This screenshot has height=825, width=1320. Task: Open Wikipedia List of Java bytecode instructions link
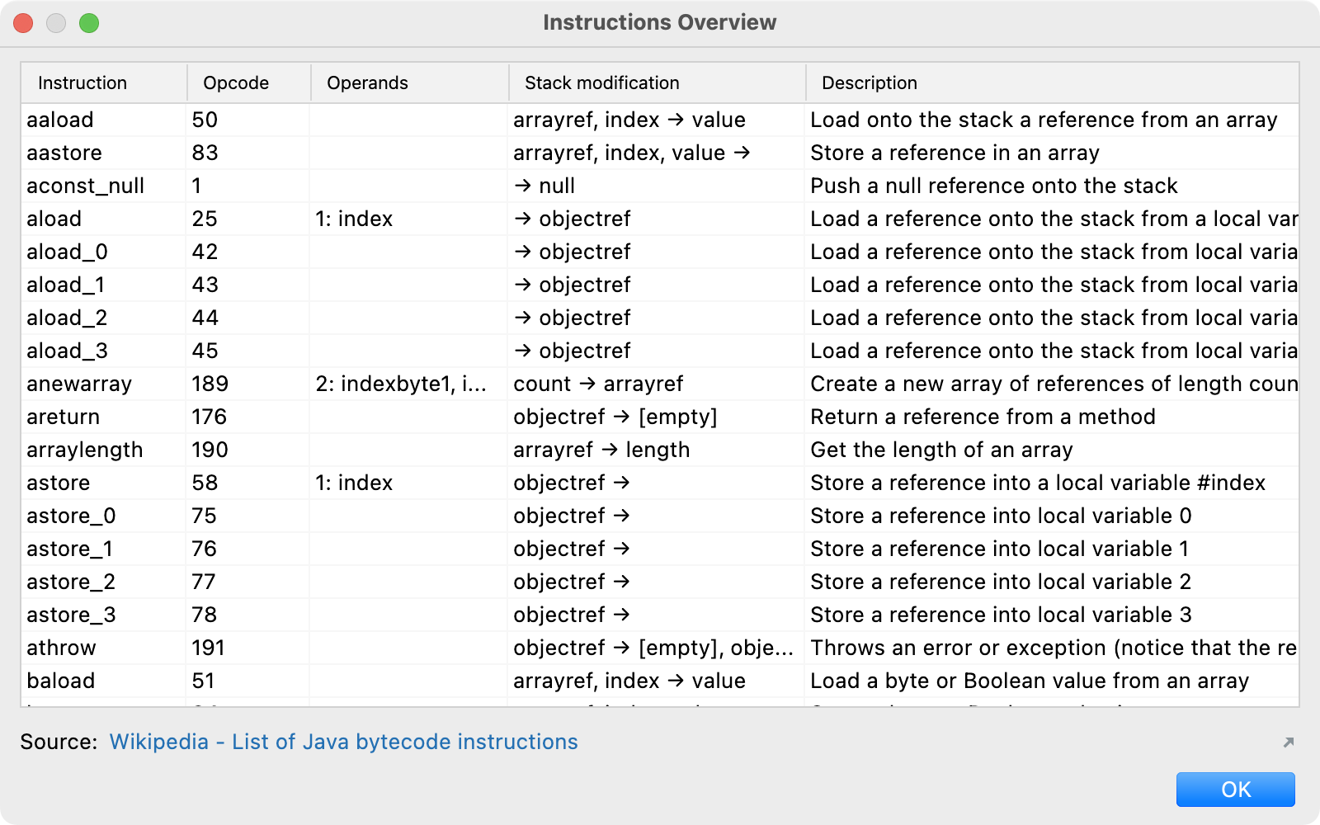coord(343,742)
